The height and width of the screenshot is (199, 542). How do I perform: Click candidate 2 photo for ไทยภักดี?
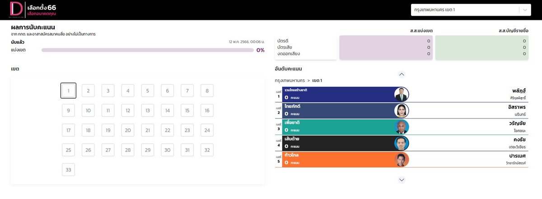pos(401,110)
